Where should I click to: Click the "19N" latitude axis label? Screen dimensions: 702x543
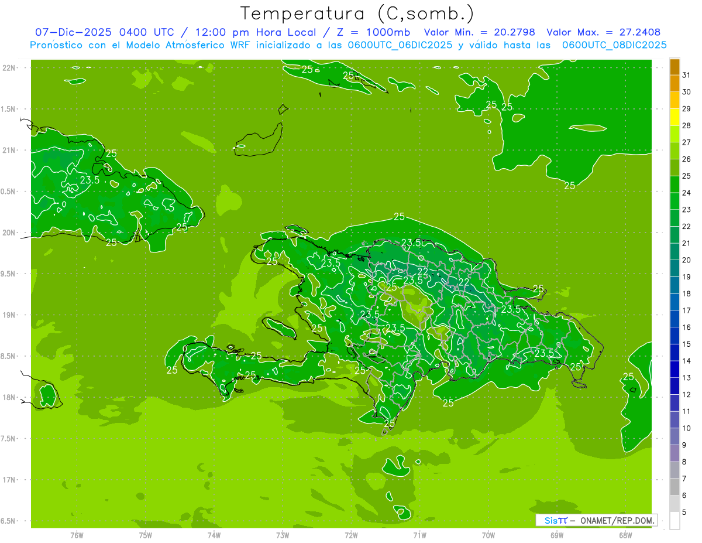tap(10, 315)
